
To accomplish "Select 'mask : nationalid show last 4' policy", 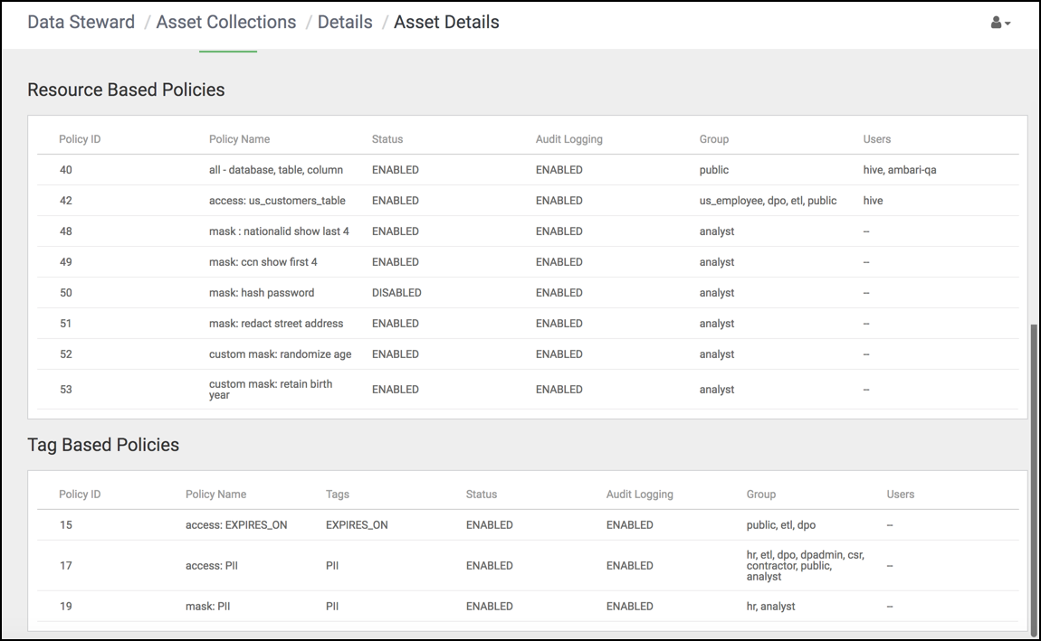I will click(279, 231).
